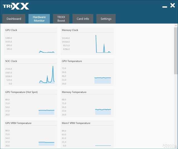Click the 529.0 axis value in SOC Clock

9,80
